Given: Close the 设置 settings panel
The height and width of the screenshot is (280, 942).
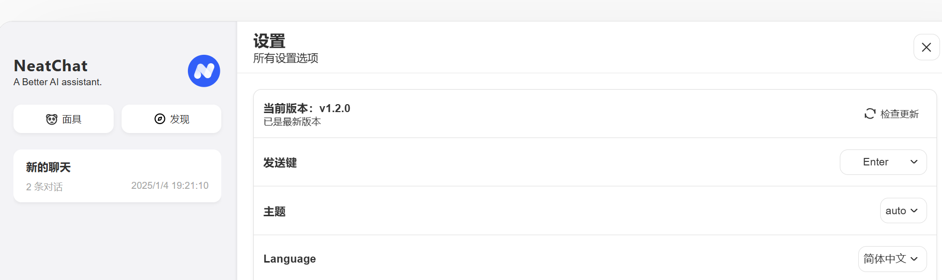Looking at the screenshot, I should tap(927, 47).
